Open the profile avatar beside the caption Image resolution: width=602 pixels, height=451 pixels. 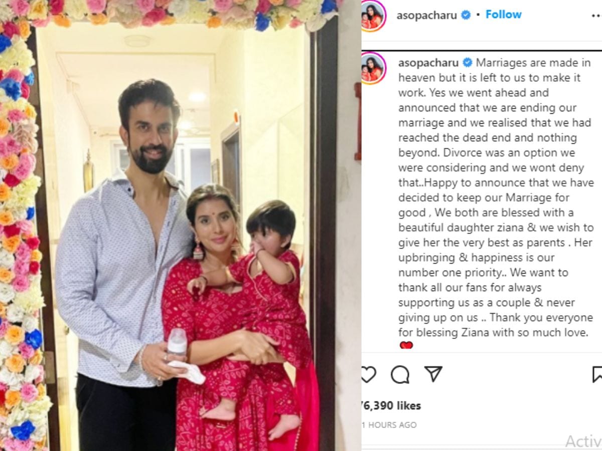click(x=373, y=68)
